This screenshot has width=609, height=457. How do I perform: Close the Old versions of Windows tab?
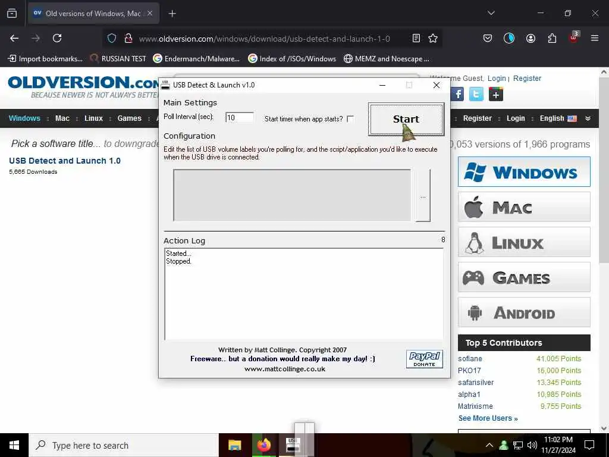[150, 13]
